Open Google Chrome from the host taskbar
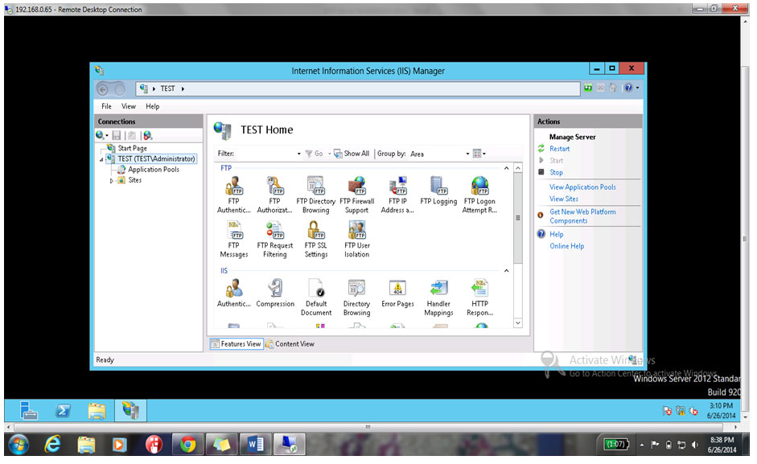 point(187,444)
